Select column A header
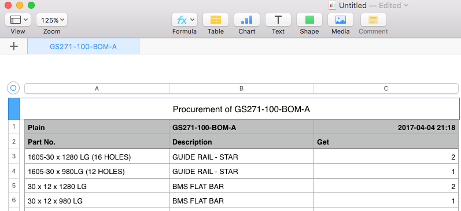461x211 pixels. tap(97, 88)
